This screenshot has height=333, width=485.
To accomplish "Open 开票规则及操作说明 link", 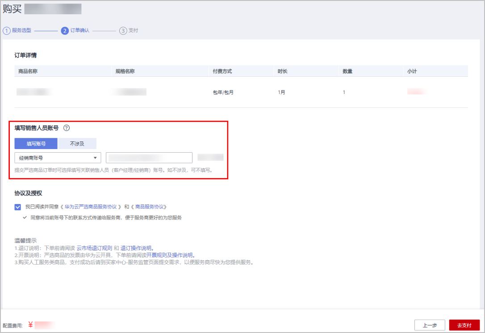I will point(171,255).
